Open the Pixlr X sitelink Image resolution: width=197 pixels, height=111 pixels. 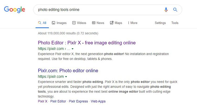[x=43, y=101]
